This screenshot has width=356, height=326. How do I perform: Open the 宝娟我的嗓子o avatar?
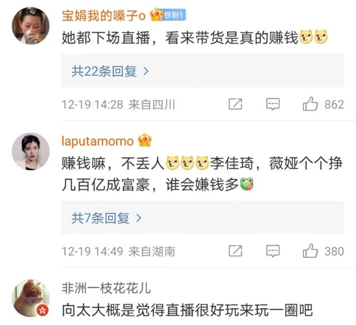31,26
